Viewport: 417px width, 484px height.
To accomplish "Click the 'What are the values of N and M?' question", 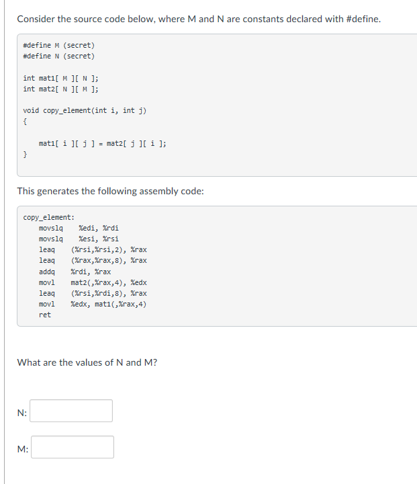I will (87, 362).
